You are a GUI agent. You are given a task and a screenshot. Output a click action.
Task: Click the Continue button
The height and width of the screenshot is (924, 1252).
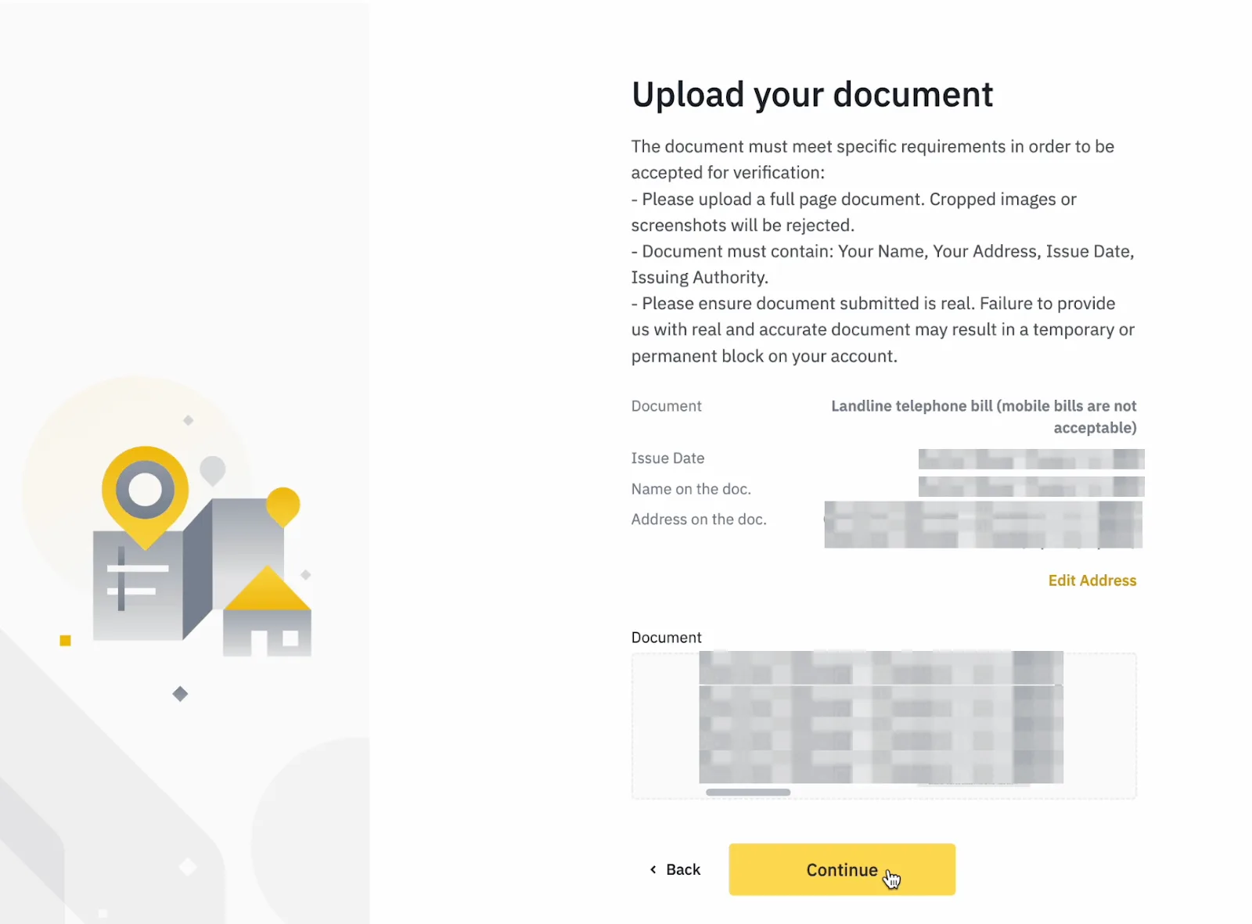pyautogui.click(x=842, y=869)
